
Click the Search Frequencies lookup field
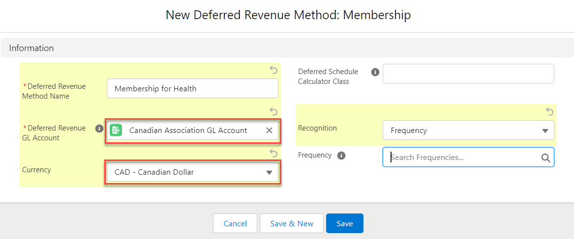462,158
